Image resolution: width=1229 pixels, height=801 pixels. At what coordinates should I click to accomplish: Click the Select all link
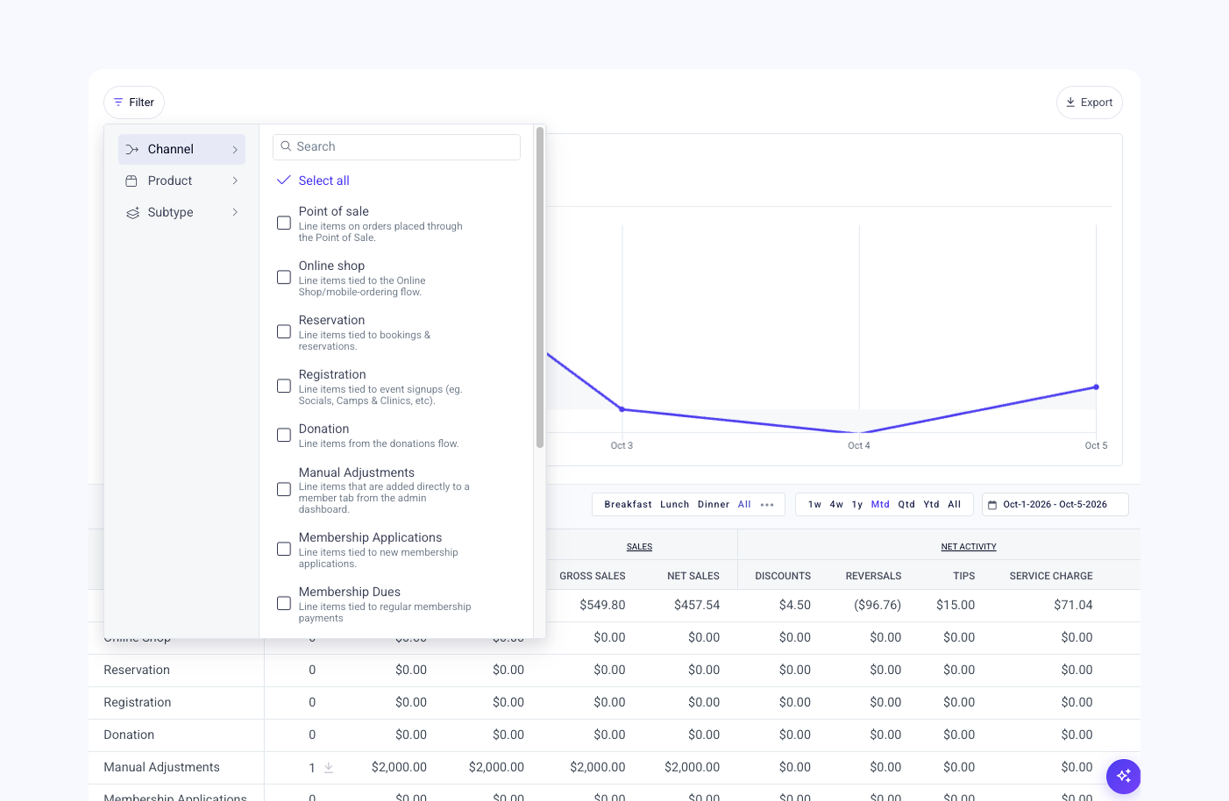coord(324,181)
